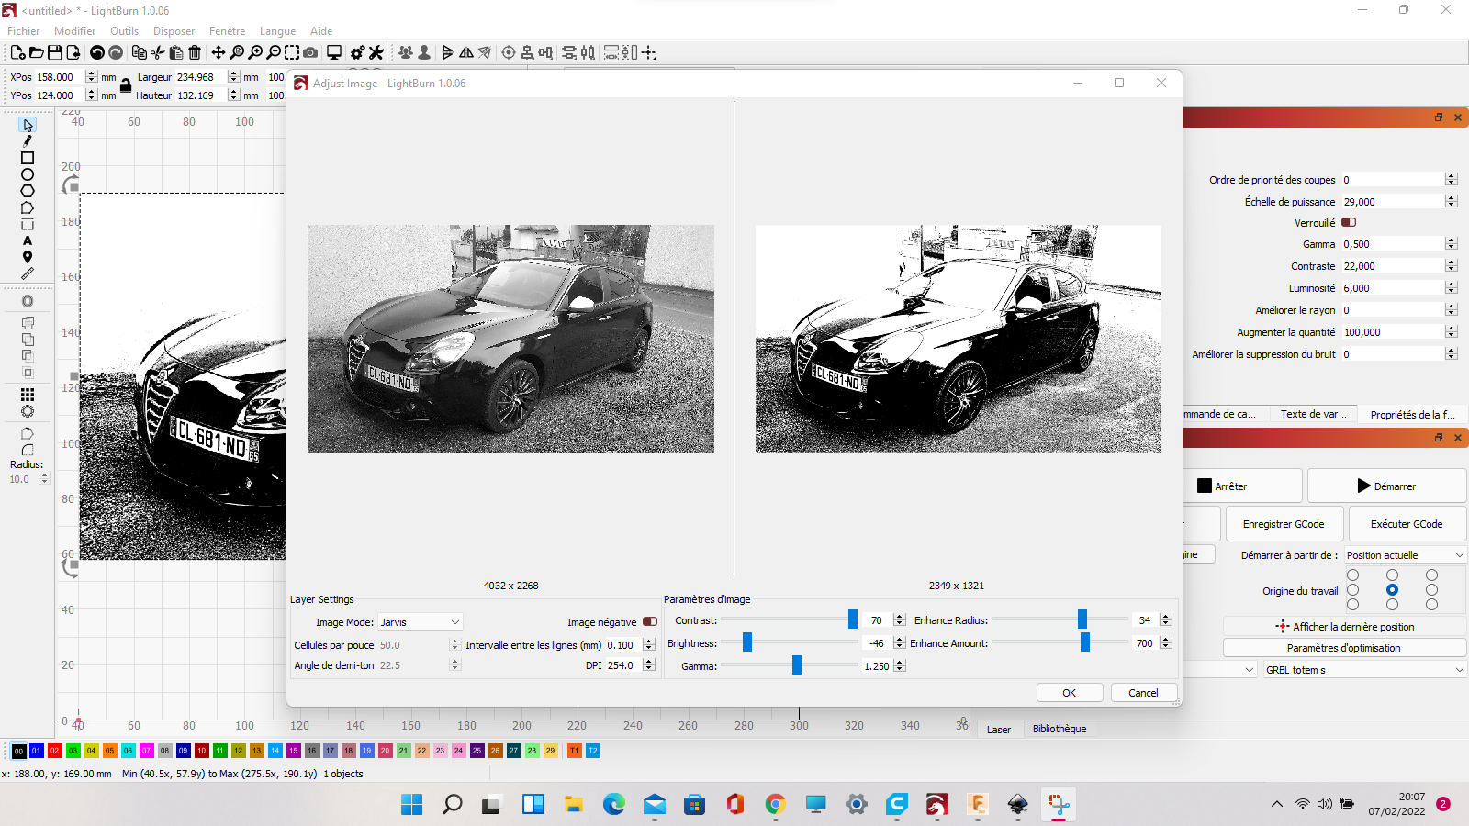Open Device Settings wrench-screwdriver icon
This screenshot has width=1469, height=826.
pyautogui.click(x=376, y=52)
